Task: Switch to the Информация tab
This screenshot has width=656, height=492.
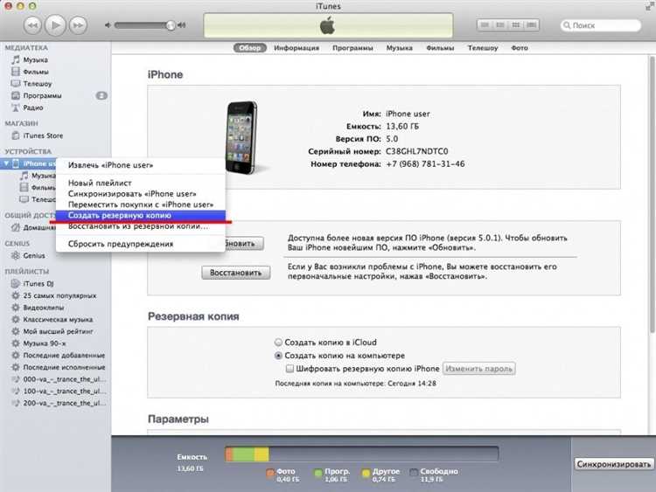Action: tap(296, 48)
